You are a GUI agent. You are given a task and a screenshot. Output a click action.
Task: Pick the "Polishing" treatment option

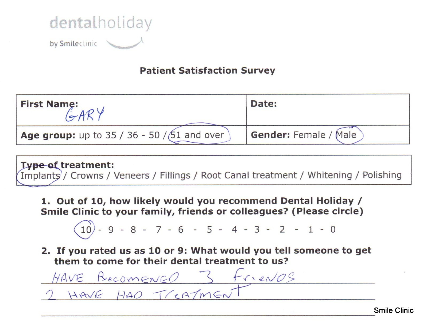coord(382,175)
